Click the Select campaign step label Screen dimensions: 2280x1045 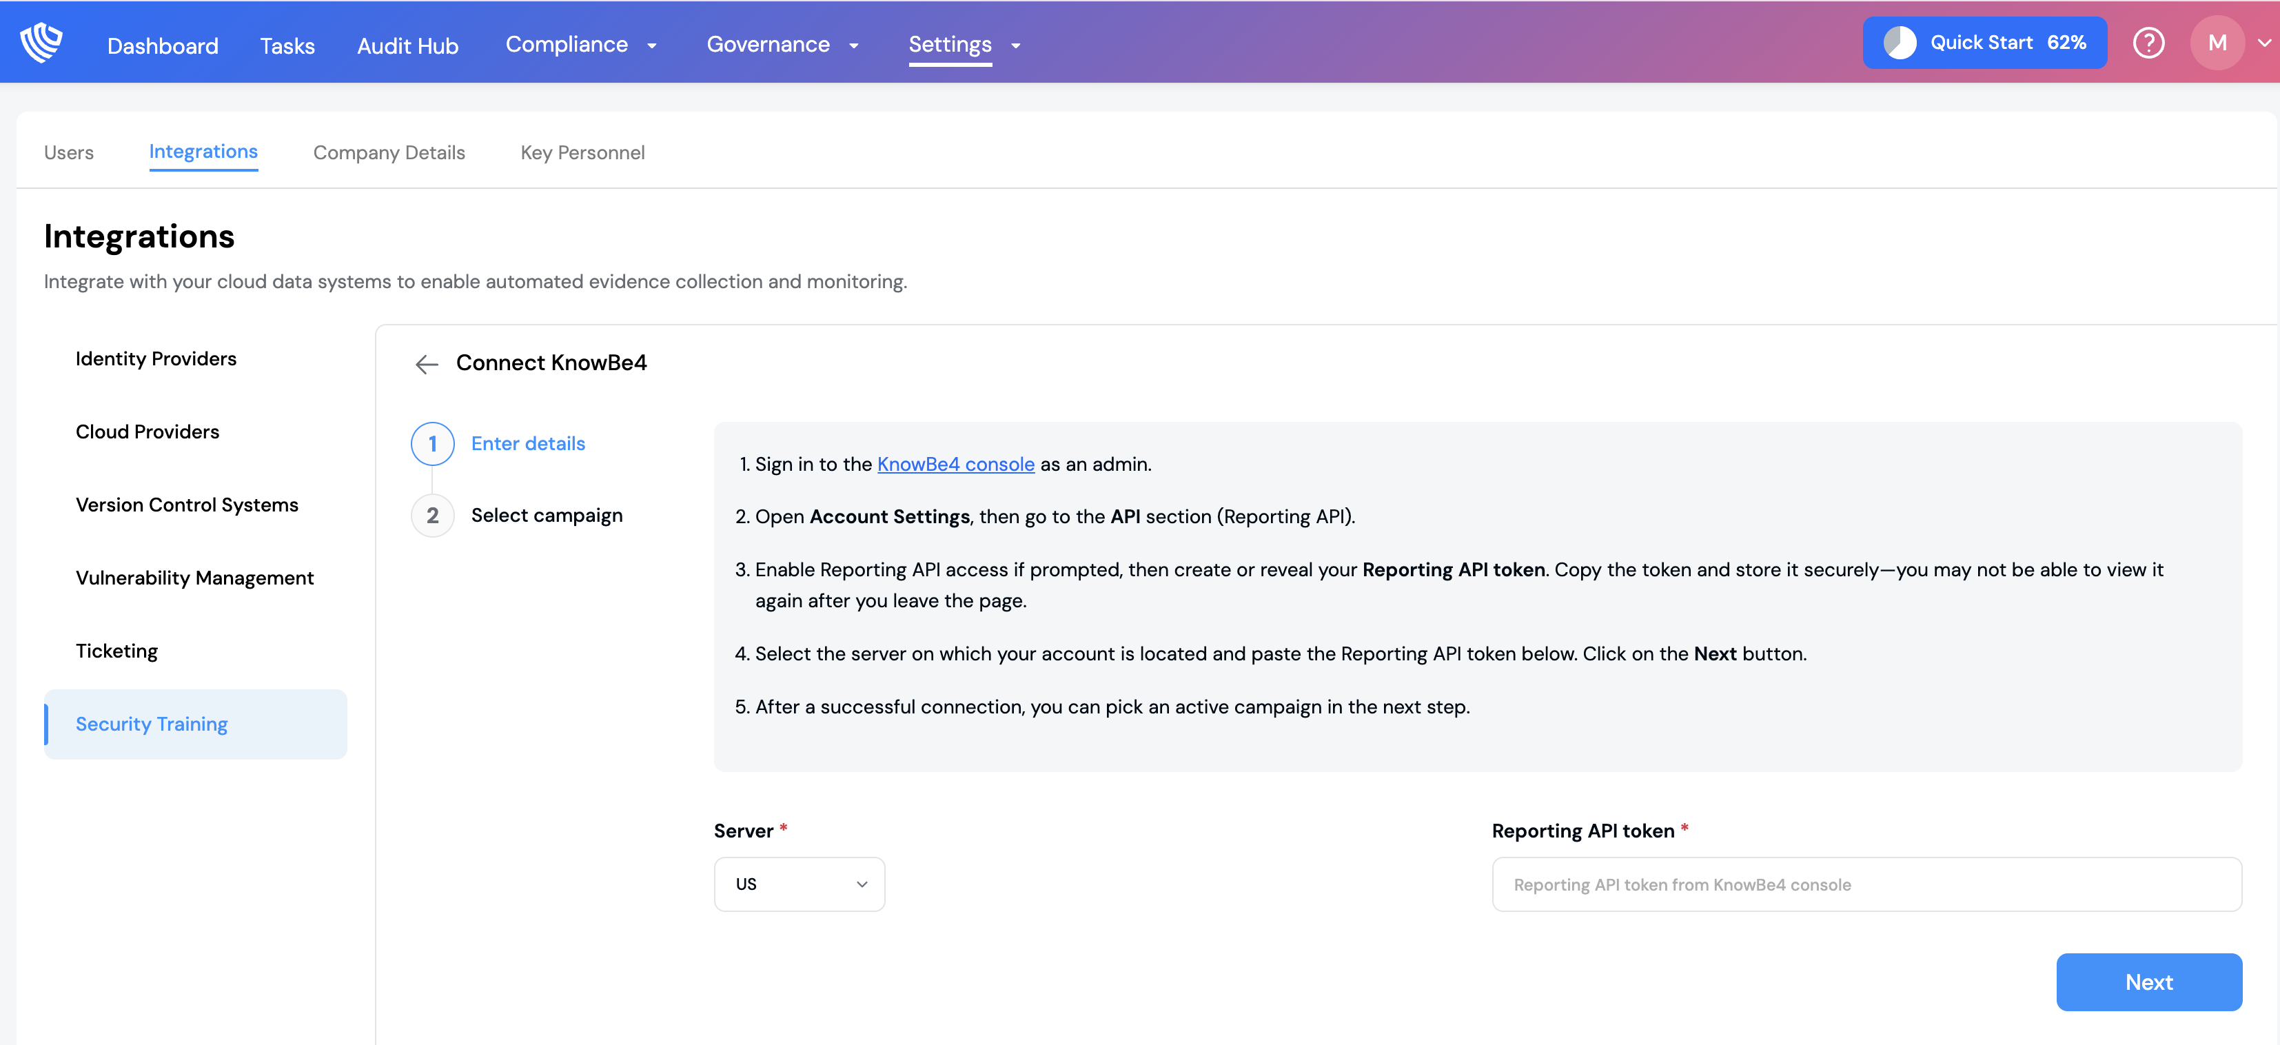547,515
